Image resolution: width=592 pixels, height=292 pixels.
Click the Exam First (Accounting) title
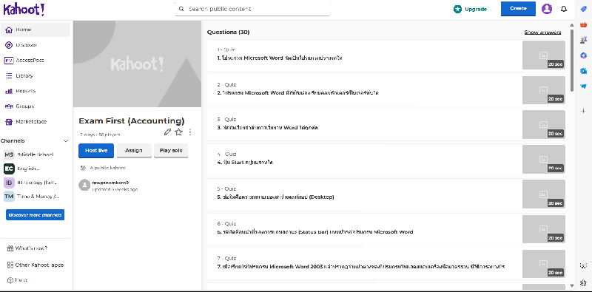coord(132,121)
